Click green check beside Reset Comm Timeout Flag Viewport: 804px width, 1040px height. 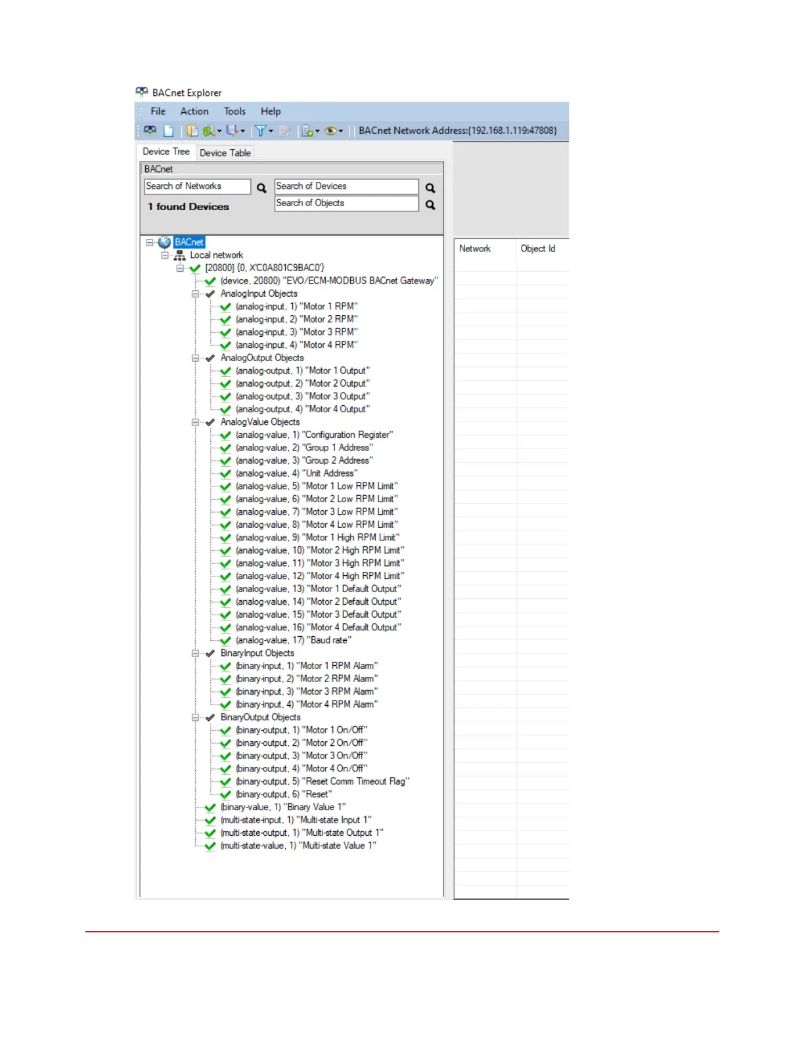click(225, 782)
